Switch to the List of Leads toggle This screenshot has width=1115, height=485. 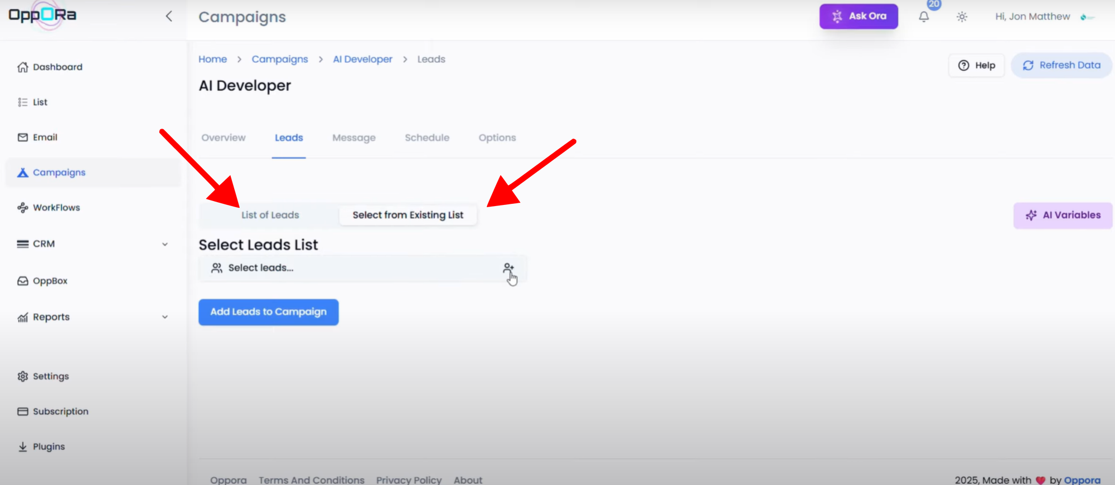(x=270, y=215)
